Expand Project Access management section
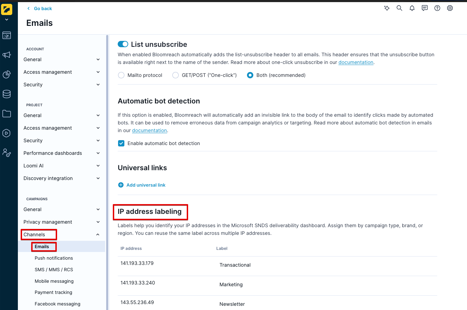Image resolution: width=467 pixels, height=310 pixels. pos(62,128)
